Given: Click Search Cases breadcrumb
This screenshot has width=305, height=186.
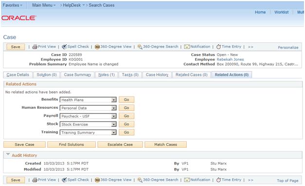Looking at the screenshot, I should (x=102, y=5).
